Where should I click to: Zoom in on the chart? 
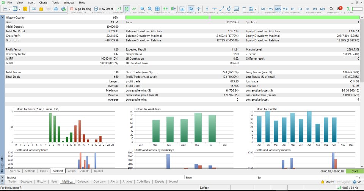click(143, 8)
